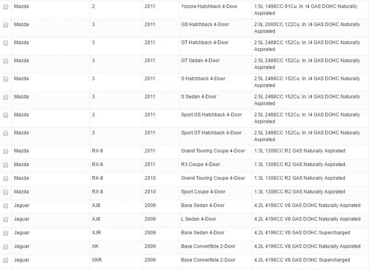Tick the Jaguar XJR row checkbox
The width and height of the screenshot is (369, 270).
[x=6, y=233]
